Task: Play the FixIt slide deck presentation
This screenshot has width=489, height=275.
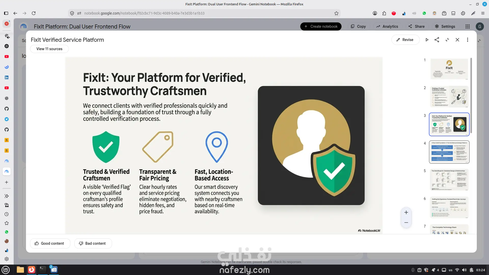Action: click(427, 40)
